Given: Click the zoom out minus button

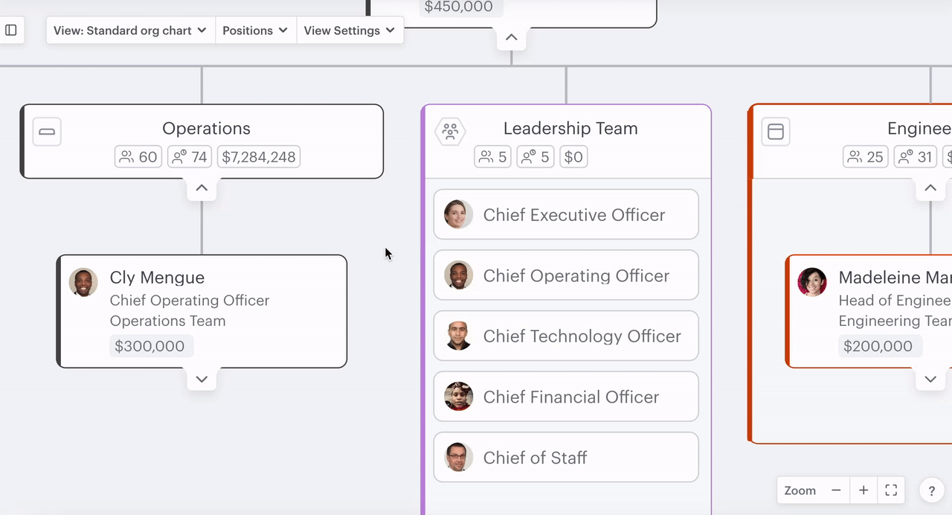Looking at the screenshot, I should pos(835,490).
